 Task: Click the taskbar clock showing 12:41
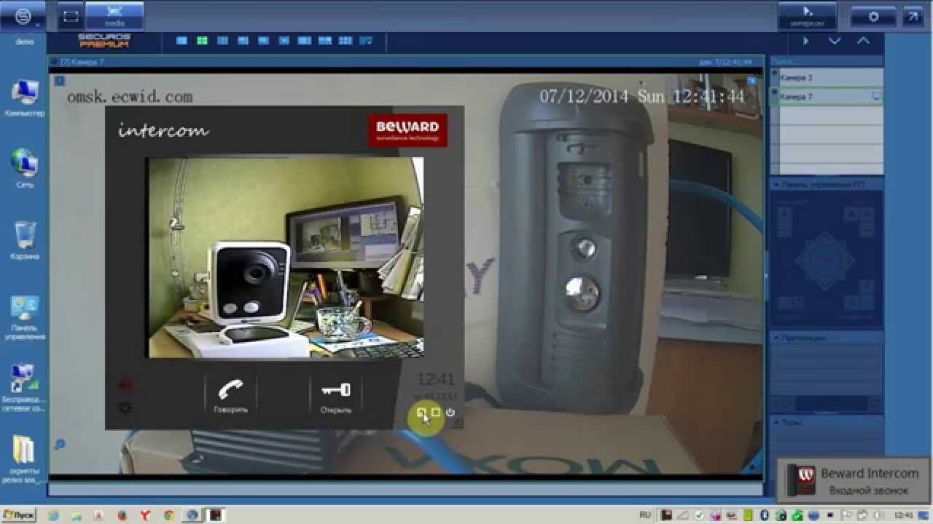coord(903,515)
